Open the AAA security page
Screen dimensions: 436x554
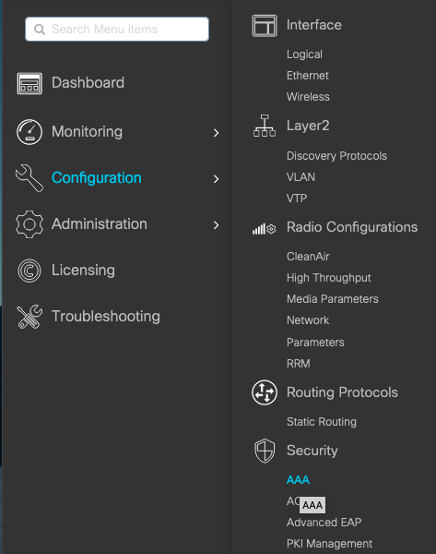click(298, 480)
